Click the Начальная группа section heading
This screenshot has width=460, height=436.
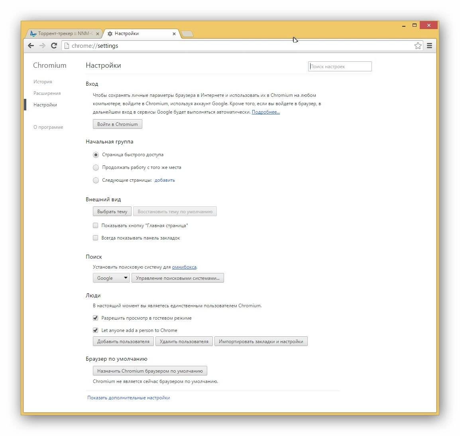pos(110,141)
